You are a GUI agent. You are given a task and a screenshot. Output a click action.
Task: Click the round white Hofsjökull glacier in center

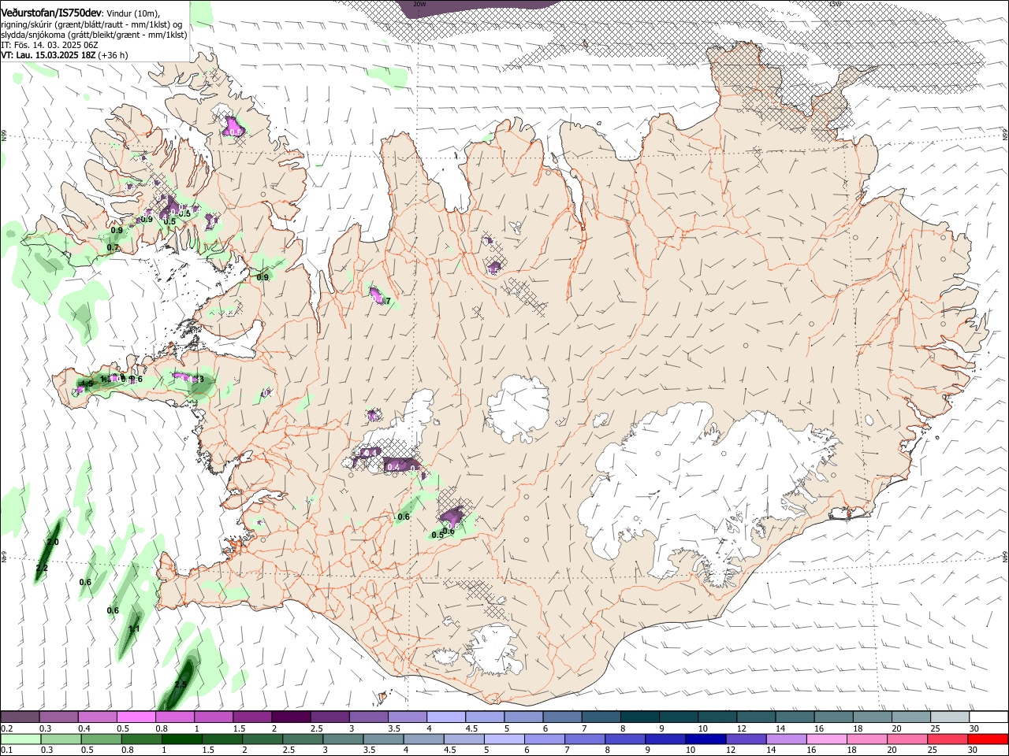pyautogui.click(x=519, y=408)
